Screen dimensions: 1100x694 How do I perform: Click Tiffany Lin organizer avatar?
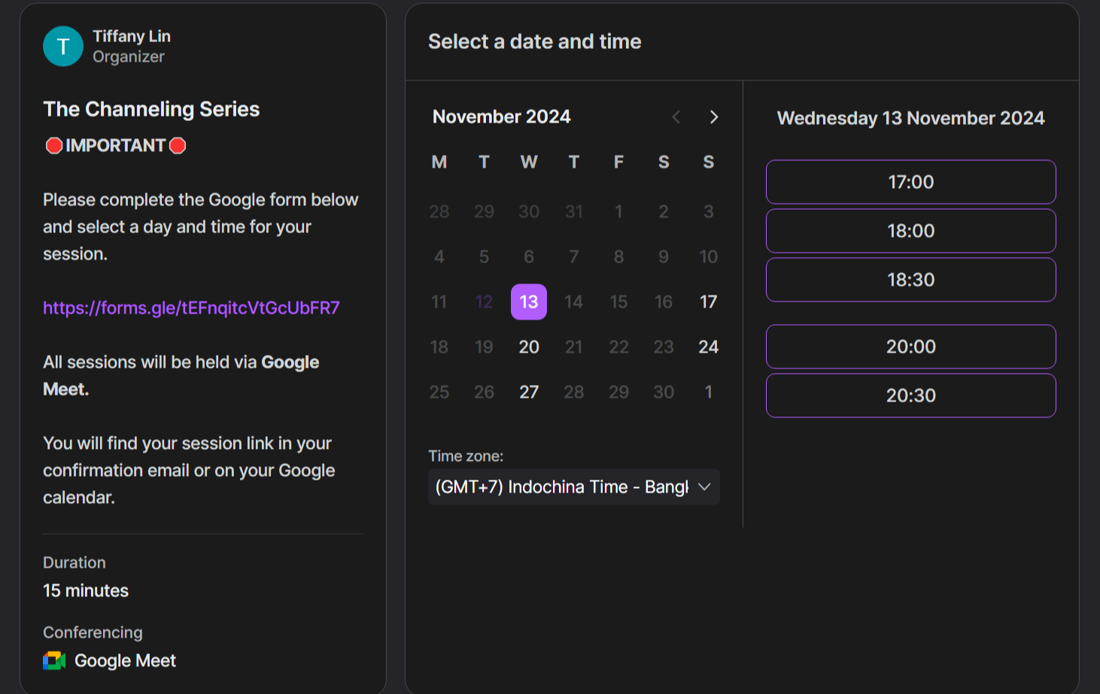[63, 47]
